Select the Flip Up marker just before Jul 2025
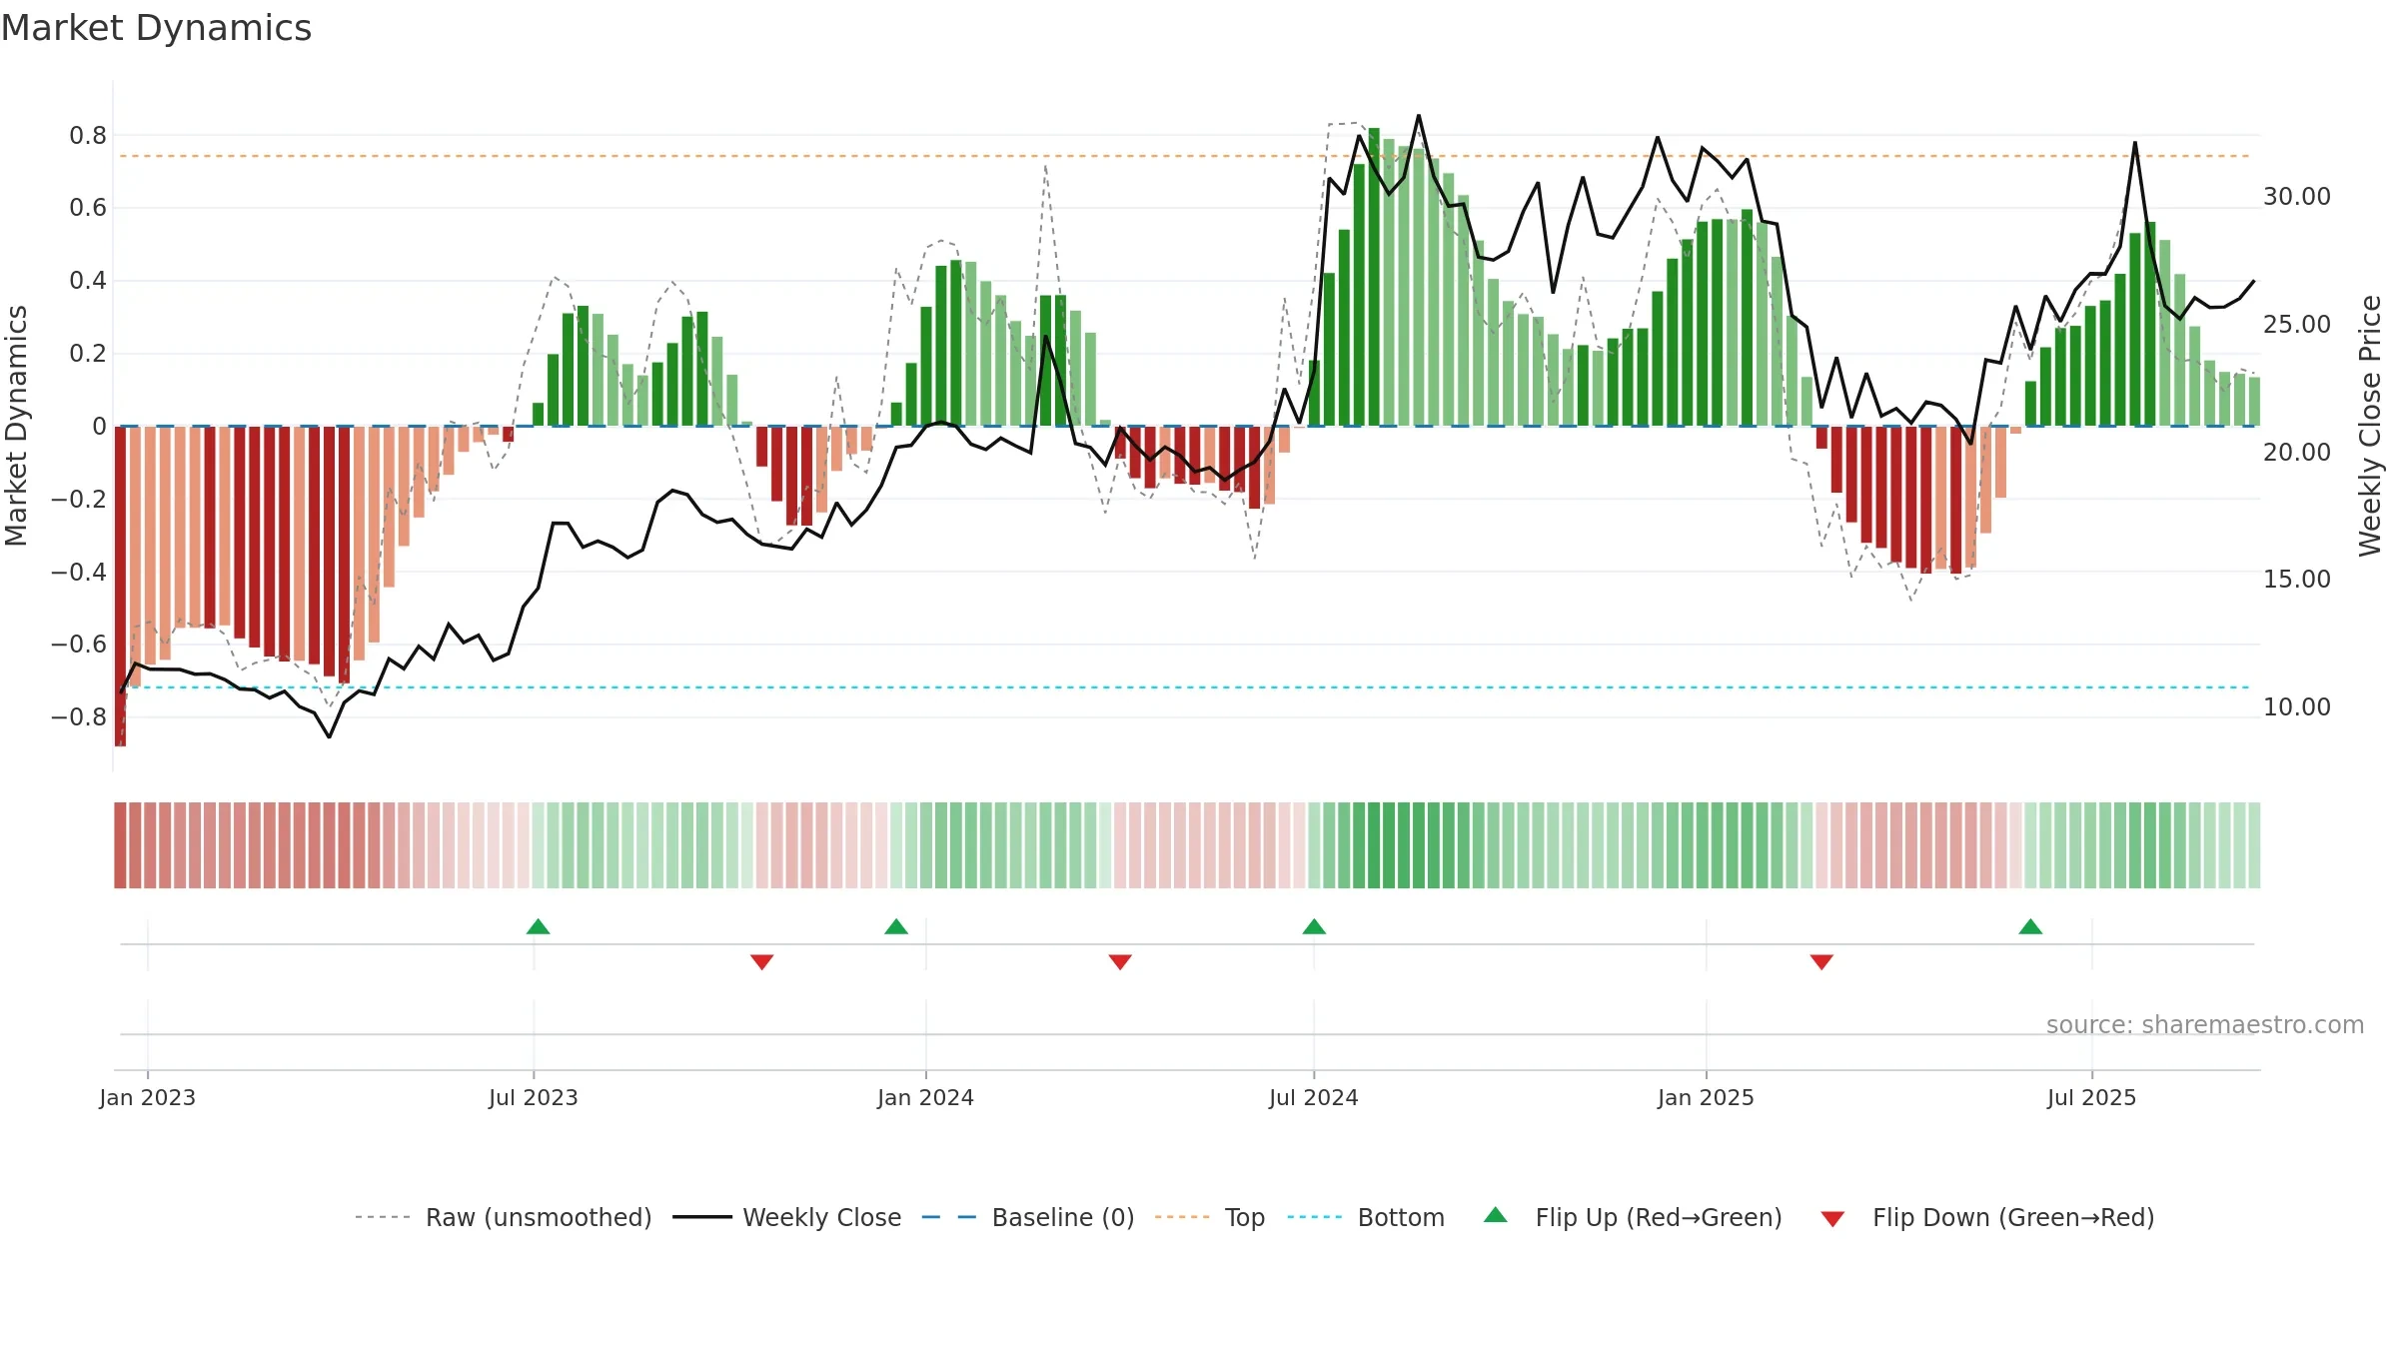 [x=2030, y=927]
